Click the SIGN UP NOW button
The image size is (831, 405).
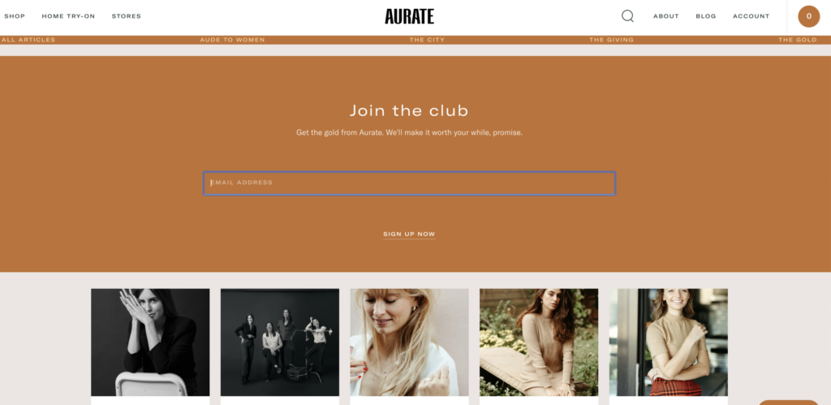(409, 235)
